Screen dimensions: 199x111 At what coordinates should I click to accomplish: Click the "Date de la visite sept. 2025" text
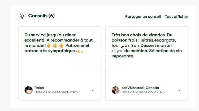pyautogui.click(x=56, y=92)
